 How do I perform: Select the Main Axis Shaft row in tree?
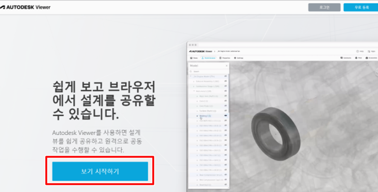coord(208,96)
